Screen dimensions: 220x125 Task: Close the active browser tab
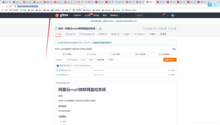[x=153, y=2]
